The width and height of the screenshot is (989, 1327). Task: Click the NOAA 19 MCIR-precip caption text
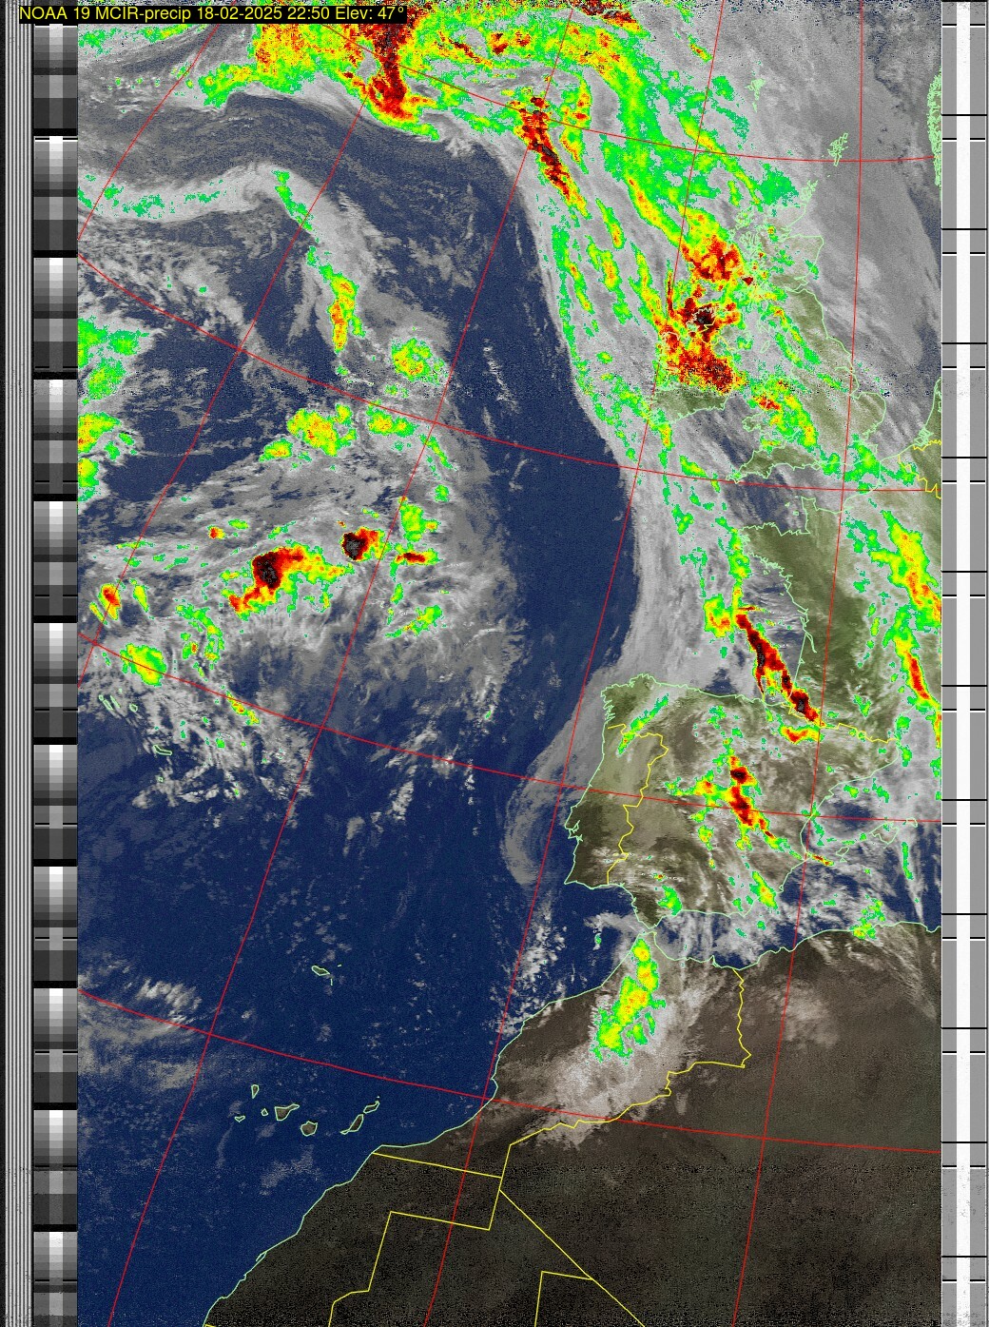tap(213, 13)
